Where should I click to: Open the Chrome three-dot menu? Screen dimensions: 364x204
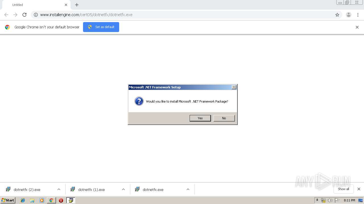click(358, 15)
